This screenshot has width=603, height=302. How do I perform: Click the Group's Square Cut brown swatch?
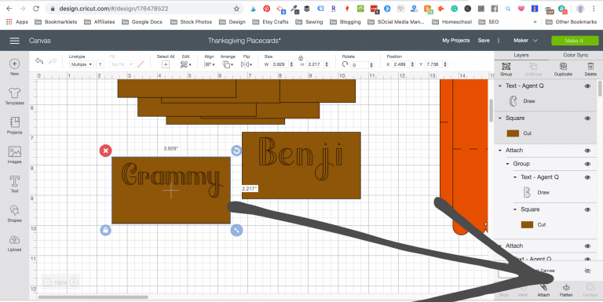point(527,225)
